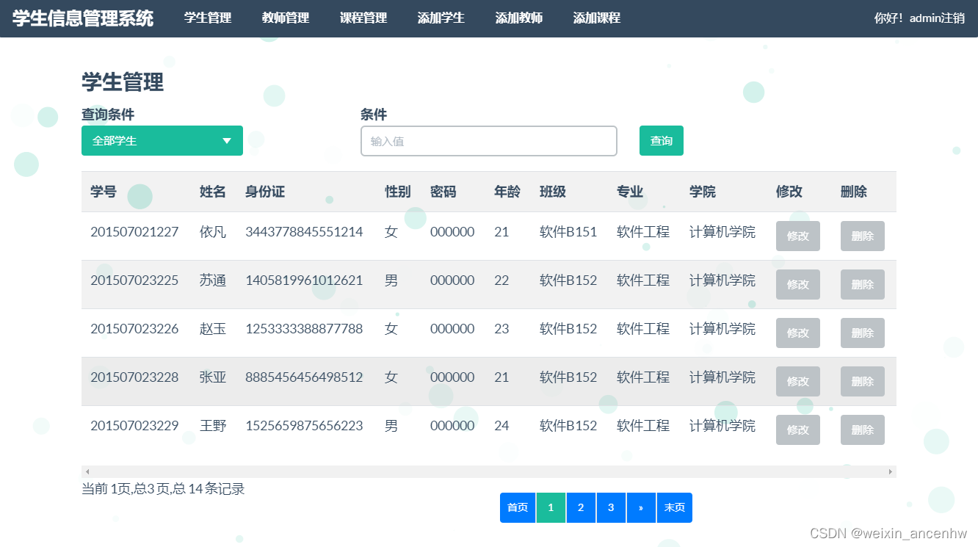Select student number 201507023229
The height and width of the screenshot is (547, 978).
134,426
